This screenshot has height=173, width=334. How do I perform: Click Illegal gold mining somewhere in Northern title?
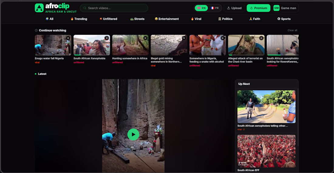(x=166, y=60)
